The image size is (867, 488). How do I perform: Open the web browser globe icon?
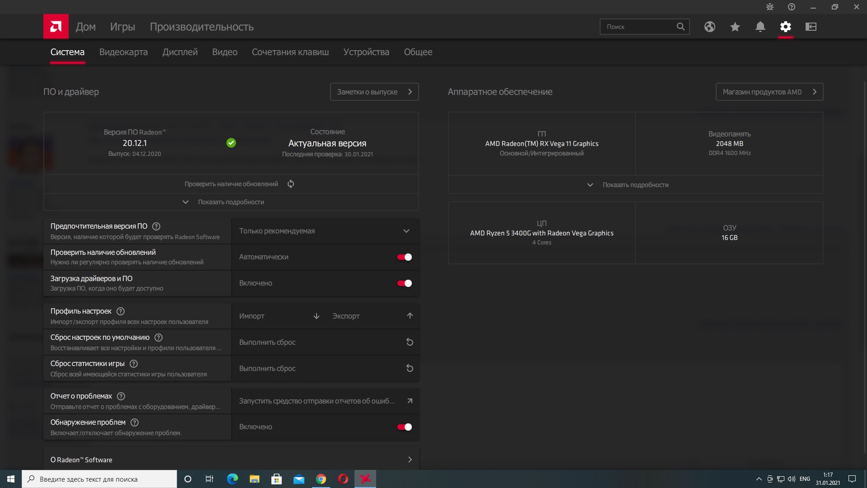[x=709, y=27]
